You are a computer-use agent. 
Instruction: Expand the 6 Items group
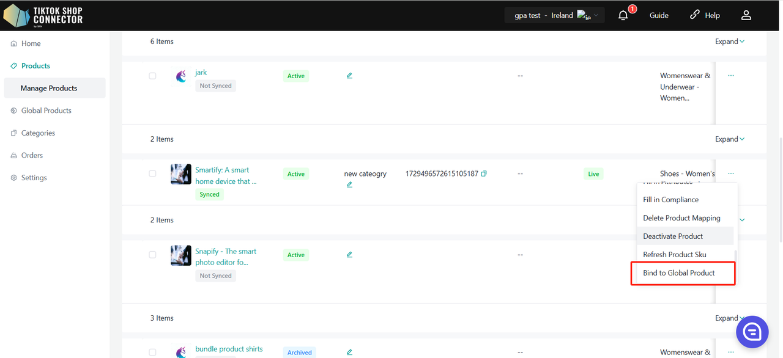(730, 42)
